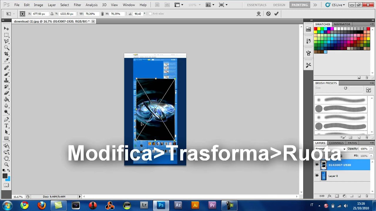This screenshot has width=376, height=211.
Task: Swap foreground and background colors
Action: click(9, 170)
